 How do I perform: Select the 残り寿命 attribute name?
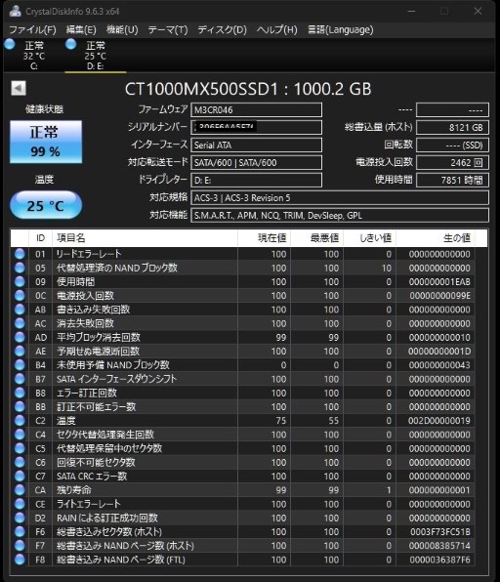click(74, 490)
